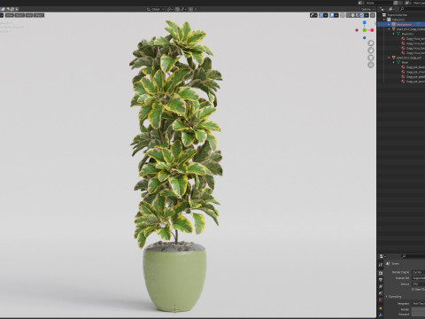Open the Render properties tab

coord(381,273)
